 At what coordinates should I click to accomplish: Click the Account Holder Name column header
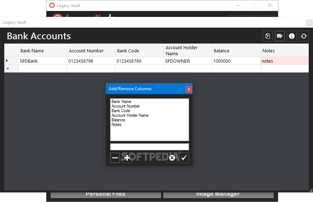coord(188,51)
